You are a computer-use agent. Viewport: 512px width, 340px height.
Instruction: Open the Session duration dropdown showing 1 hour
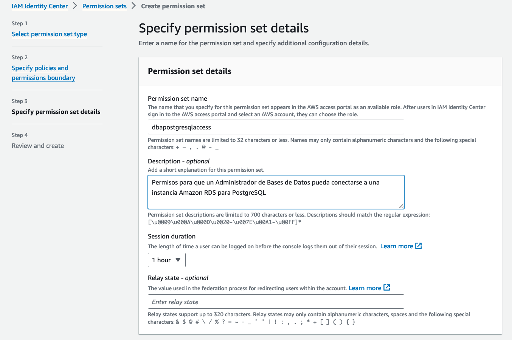coord(167,260)
